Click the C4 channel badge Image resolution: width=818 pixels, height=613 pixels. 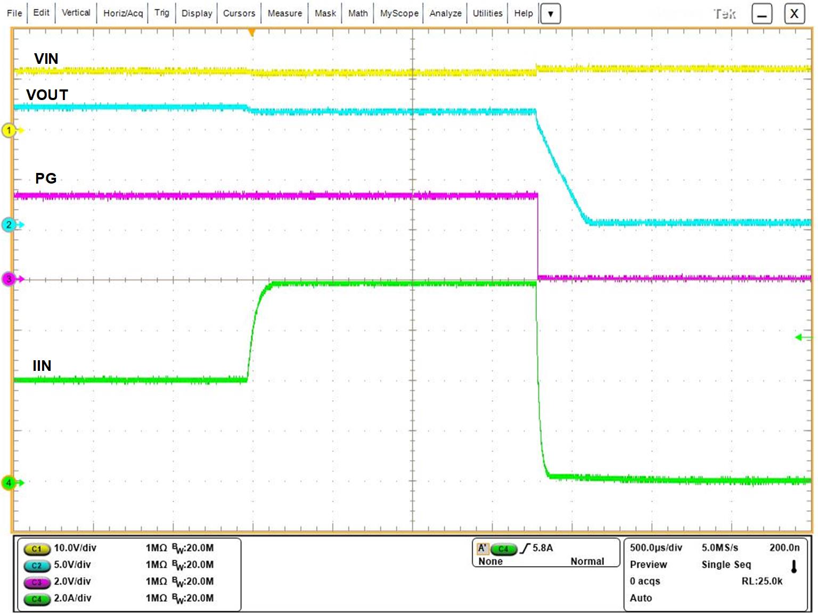(x=37, y=599)
